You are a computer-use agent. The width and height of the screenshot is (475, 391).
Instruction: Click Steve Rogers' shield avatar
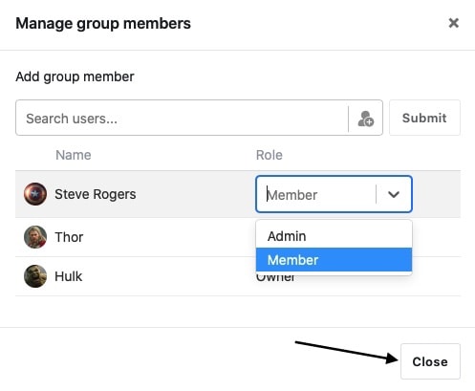[35, 194]
